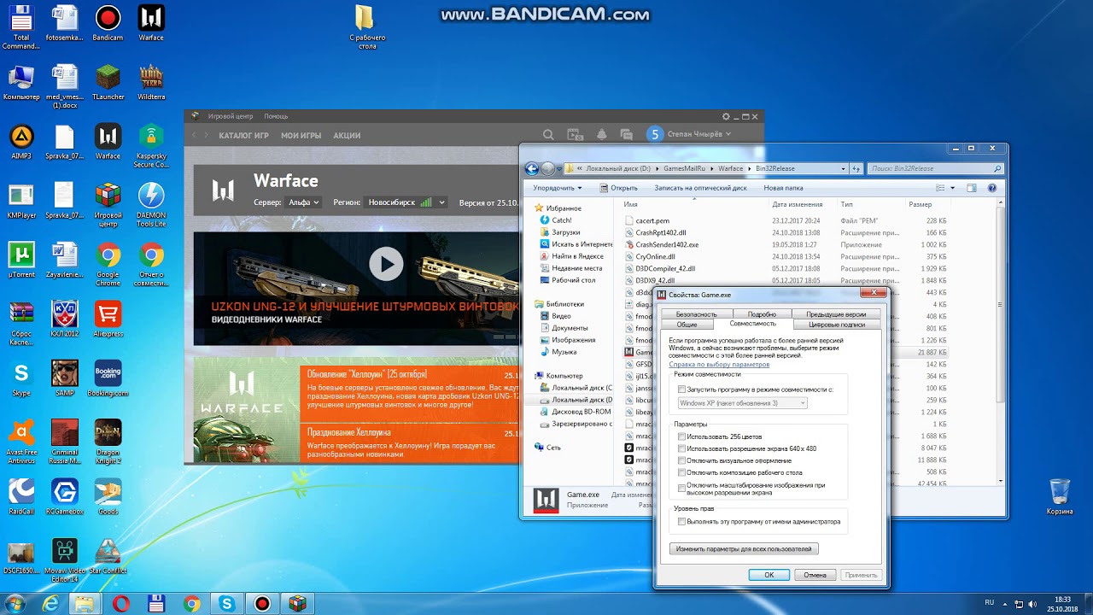Viewport: 1093px width, 615px height.
Task: Click 'Новая папка' in Explorer toolbar
Action: [x=783, y=188]
